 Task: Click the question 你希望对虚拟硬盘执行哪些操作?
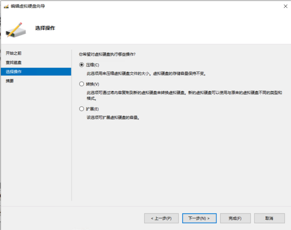tap(107, 54)
